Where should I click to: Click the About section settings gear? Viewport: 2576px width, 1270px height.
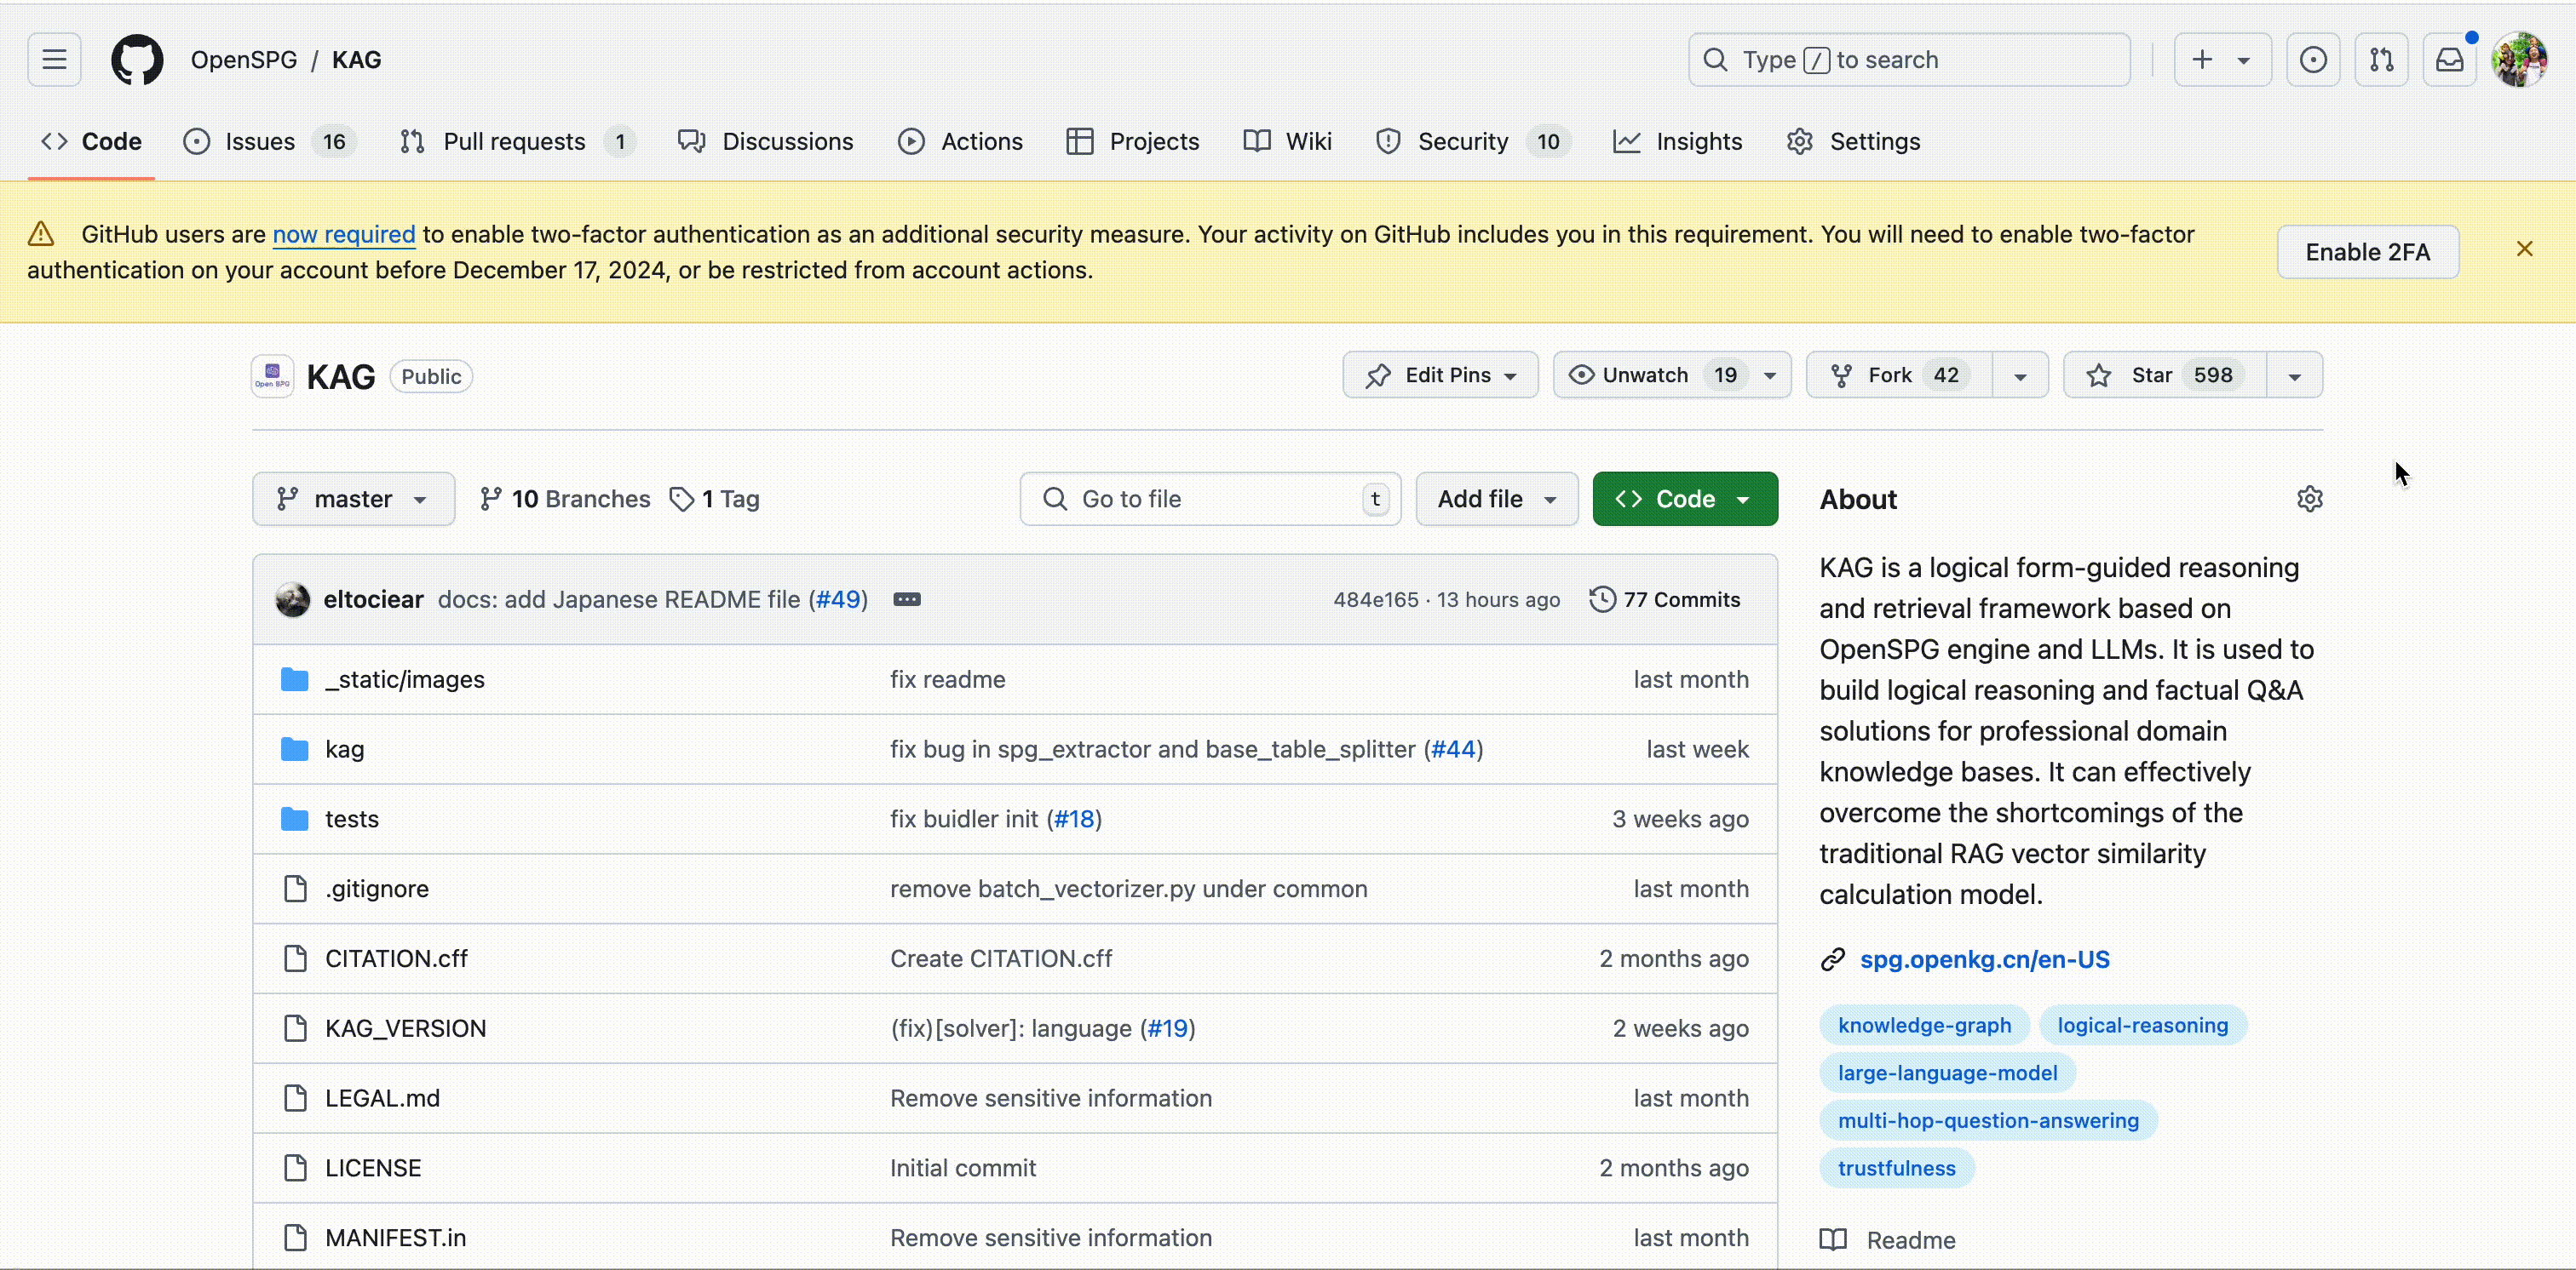(x=2309, y=499)
